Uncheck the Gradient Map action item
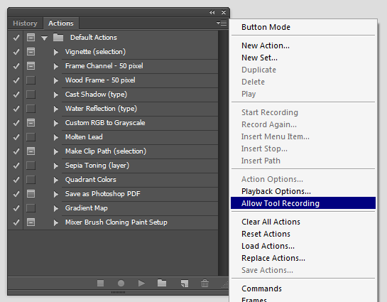 (16, 208)
